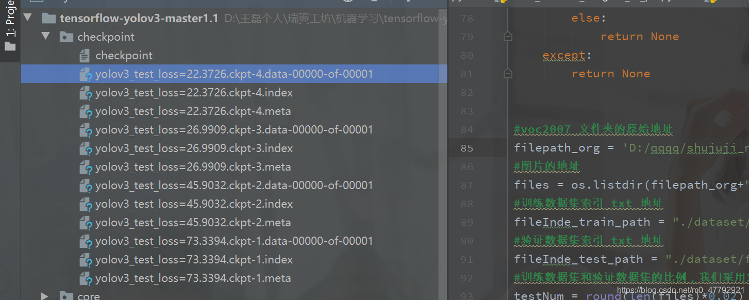Image resolution: width=749 pixels, height=300 pixels.
Task: Click unknown-file icon of 26.9909.ckpt-3.meta
Action: 86,168
